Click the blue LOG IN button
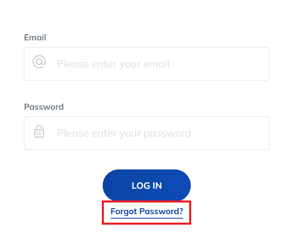Image resolution: width=289 pixels, height=240 pixels. tap(147, 186)
